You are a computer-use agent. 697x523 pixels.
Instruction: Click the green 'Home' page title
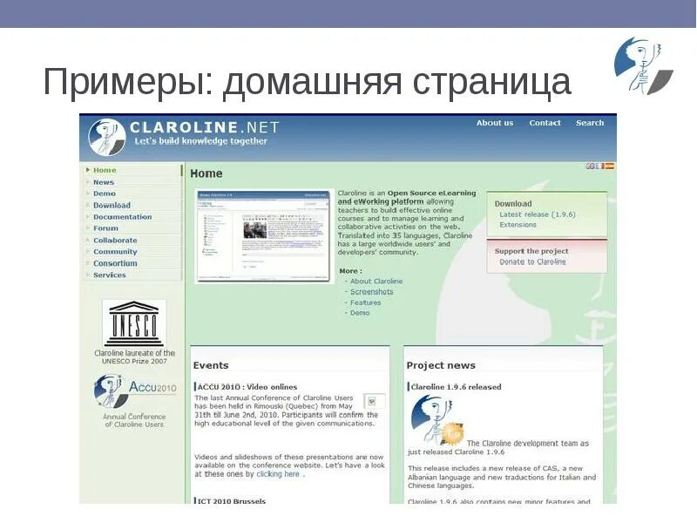pos(206,173)
